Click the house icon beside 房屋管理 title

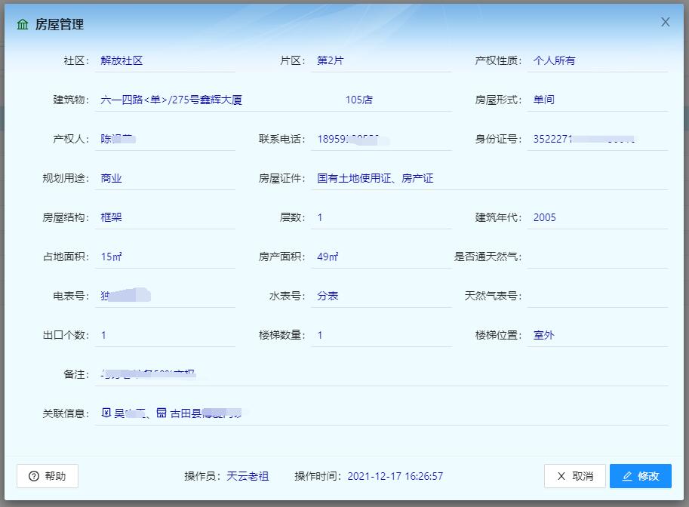point(23,24)
